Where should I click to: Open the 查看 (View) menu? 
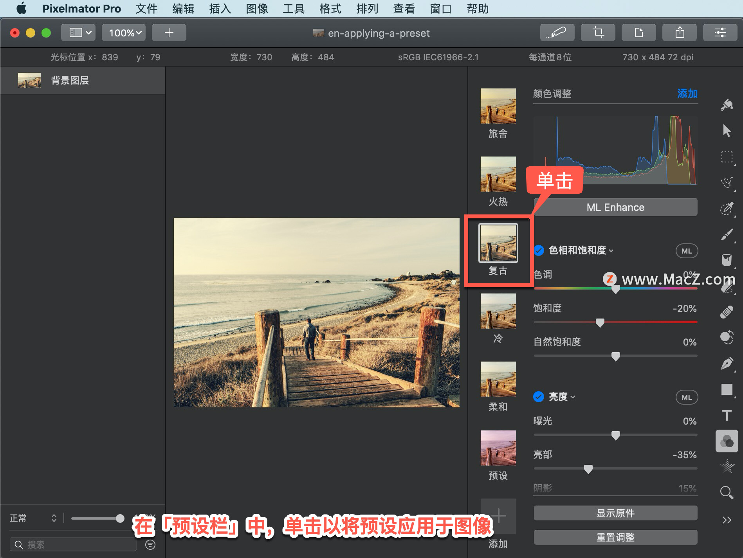(404, 8)
